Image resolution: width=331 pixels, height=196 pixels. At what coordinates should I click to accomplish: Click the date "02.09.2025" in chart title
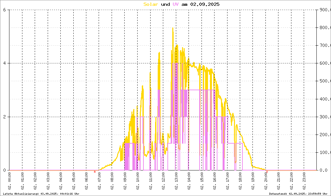(205, 4)
